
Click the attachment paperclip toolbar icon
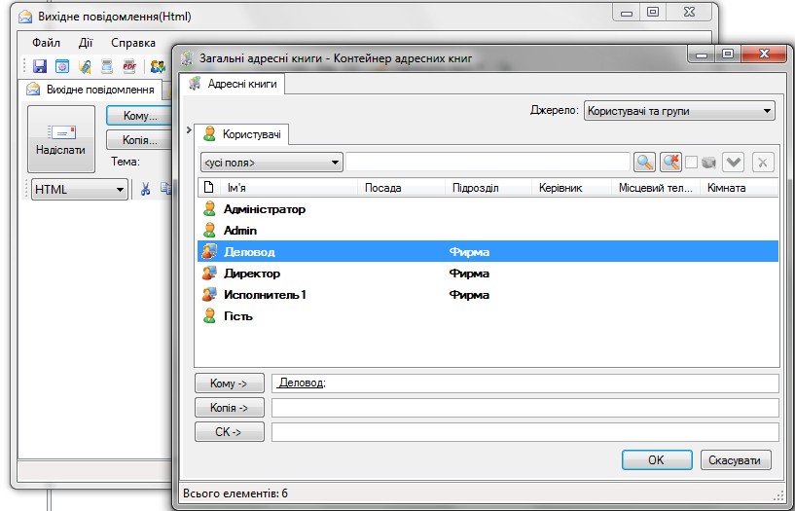[85, 67]
